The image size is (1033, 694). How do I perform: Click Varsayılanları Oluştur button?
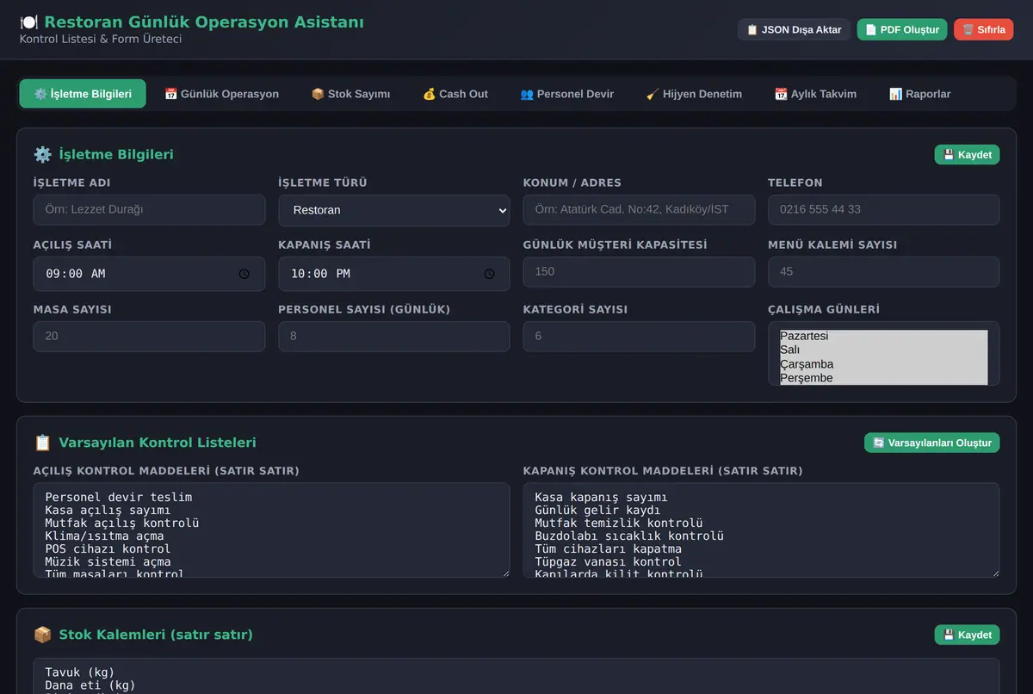point(931,443)
